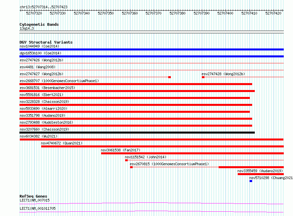Select small red block starting esv2747428
This screenshot has height=216, width=293.
pyautogui.click(x=203, y=77)
